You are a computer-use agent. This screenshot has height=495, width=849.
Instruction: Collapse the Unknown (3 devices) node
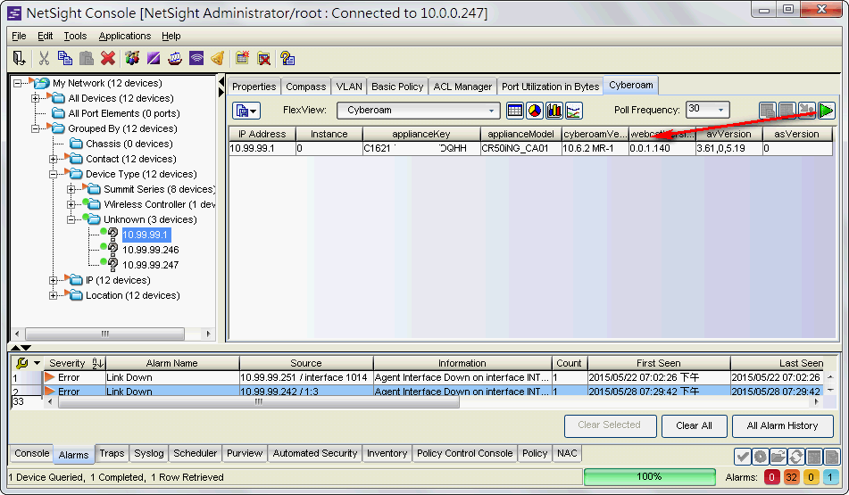(71, 219)
